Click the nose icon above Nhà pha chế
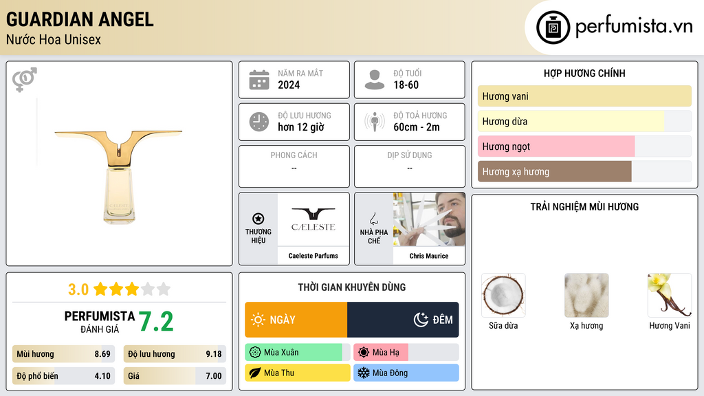 click(373, 219)
